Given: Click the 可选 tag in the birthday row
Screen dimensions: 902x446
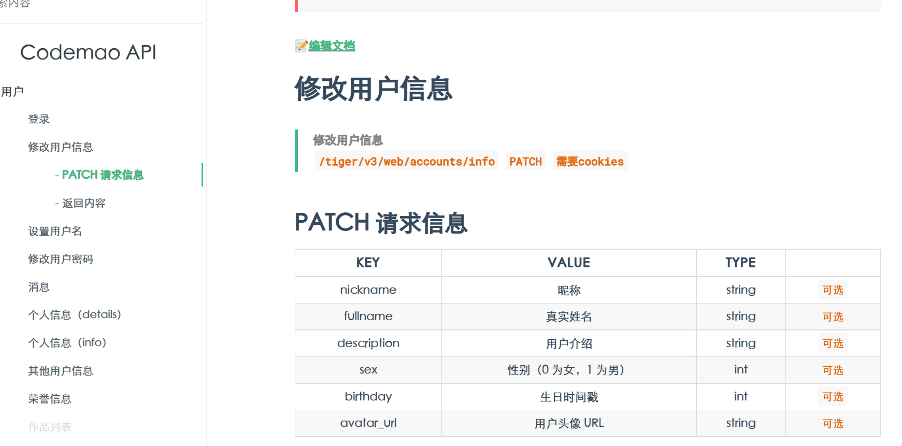Looking at the screenshot, I should (833, 397).
